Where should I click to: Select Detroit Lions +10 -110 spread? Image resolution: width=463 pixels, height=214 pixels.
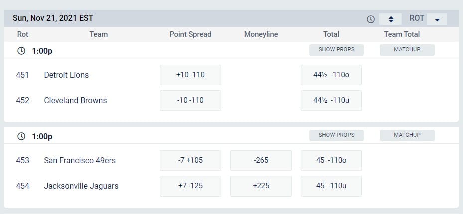190,75
